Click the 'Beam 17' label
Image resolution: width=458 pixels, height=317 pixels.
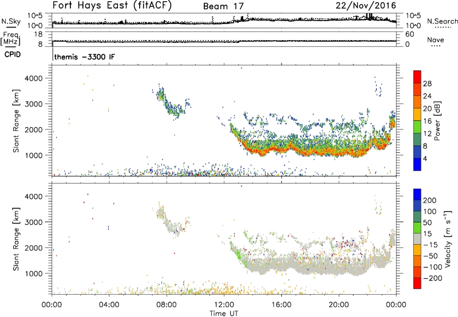point(223,6)
